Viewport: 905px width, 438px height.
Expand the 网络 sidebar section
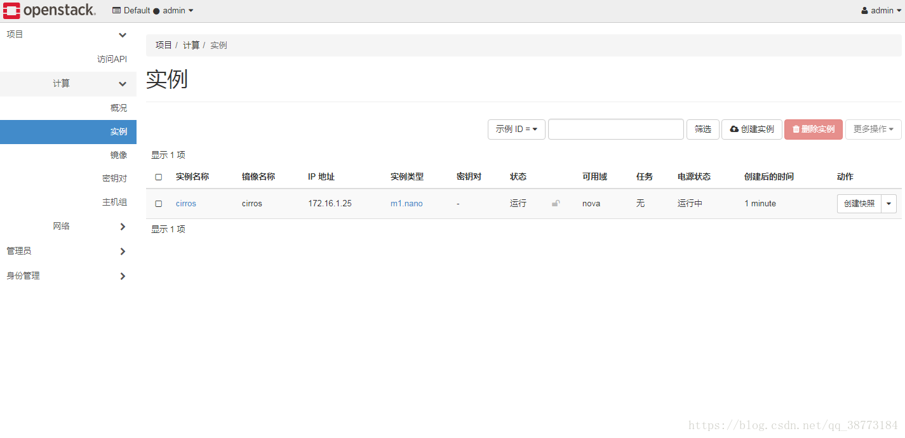68,226
